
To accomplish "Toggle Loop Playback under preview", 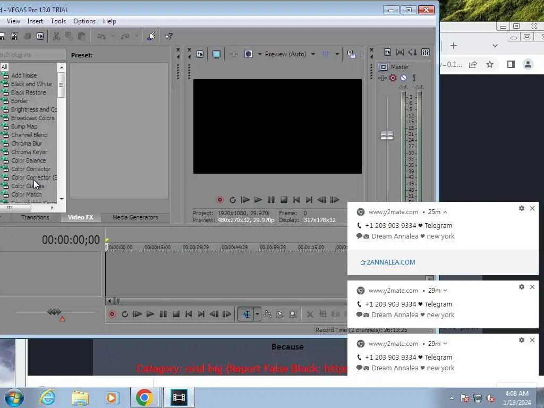I will 233,200.
